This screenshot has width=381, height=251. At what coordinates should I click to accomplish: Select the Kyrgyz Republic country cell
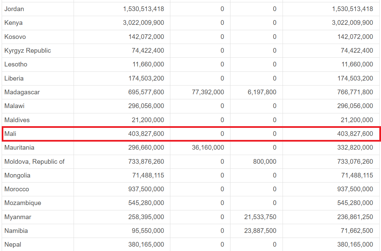point(38,51)
